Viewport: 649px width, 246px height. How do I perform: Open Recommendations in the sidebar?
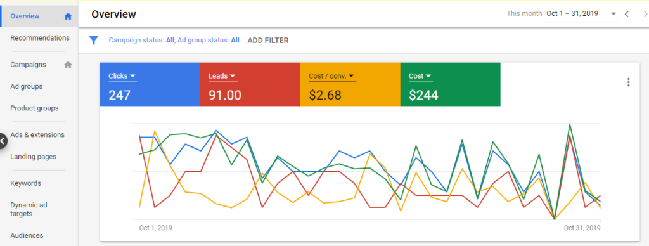click(40, 38)
